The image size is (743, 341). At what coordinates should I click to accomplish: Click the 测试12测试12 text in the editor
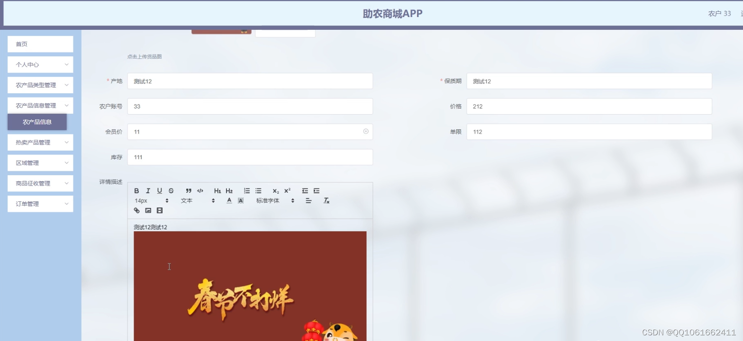pos(150,227)
